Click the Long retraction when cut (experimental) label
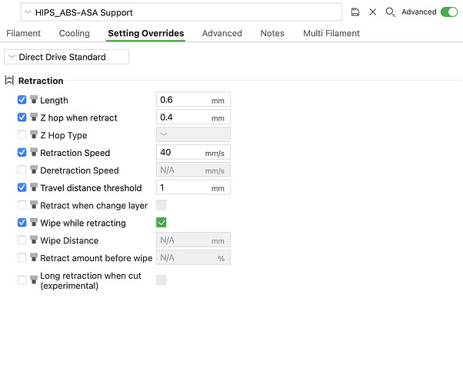The image size is (463, 384). [91, 280]
